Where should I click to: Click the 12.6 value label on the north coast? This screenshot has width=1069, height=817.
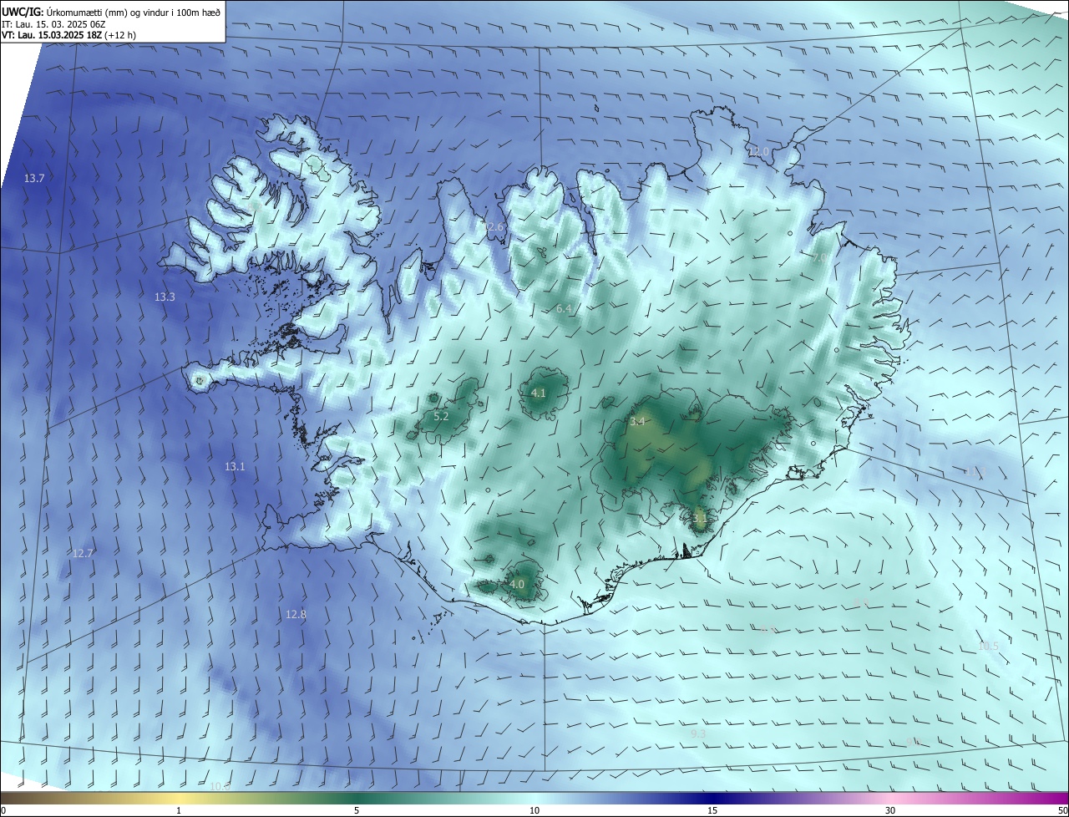494,227
